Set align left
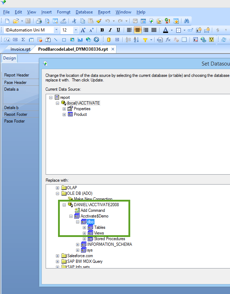Viewport: 230px width, 294px height. click(130, 30)
